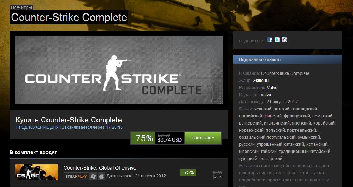353x187 pixels.
Task: Click the -75% discount badge for bundle
Action: pos(143,138)
